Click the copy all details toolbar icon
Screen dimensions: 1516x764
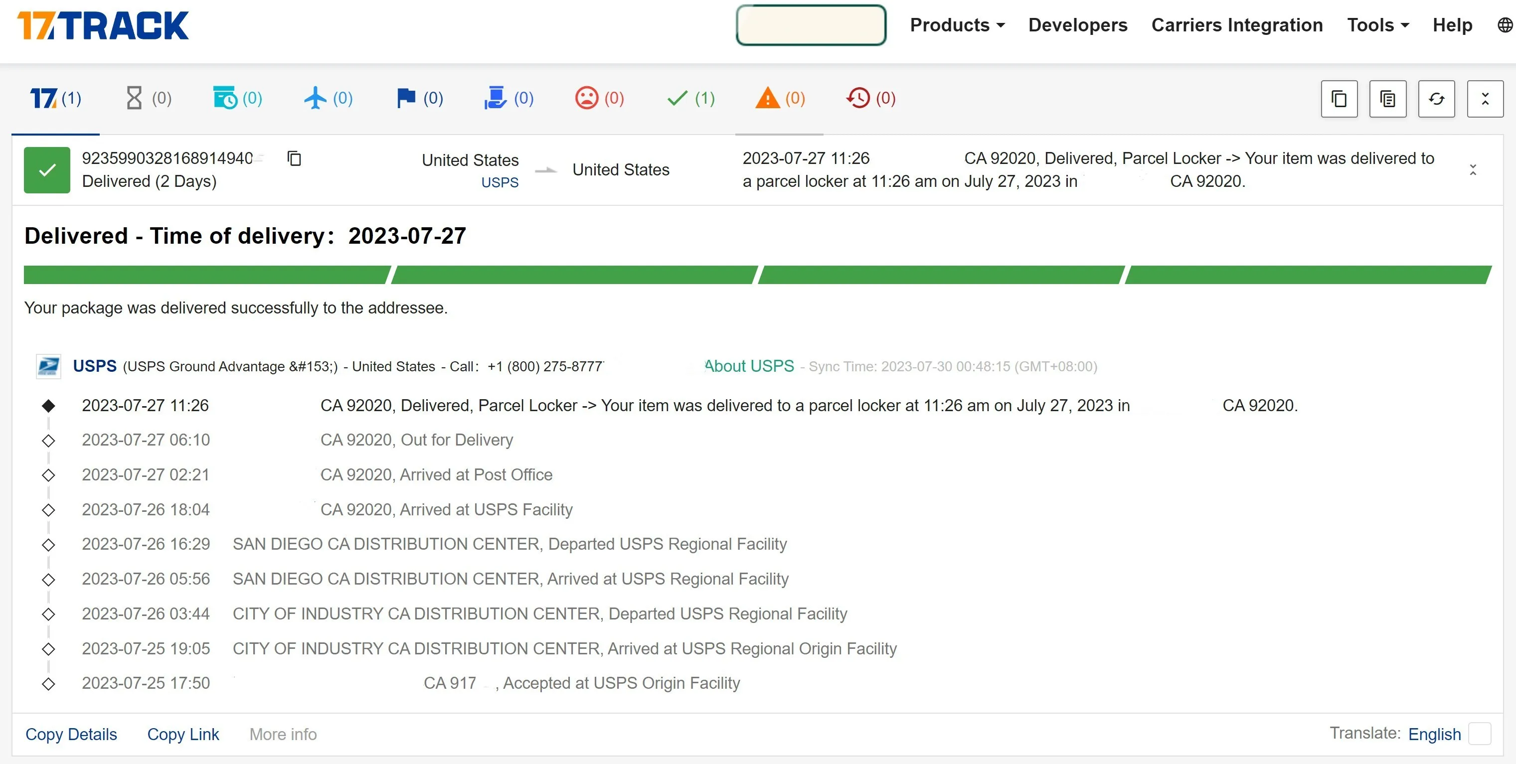point(1388,99)
